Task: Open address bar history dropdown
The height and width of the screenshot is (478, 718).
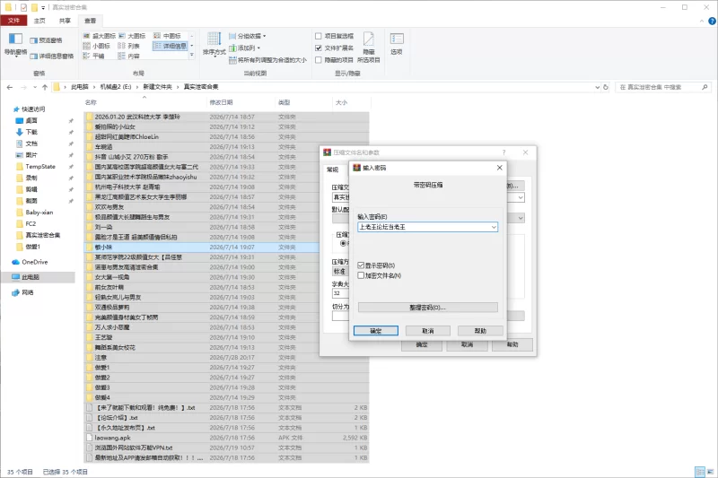Action: (x=597, y=87)
